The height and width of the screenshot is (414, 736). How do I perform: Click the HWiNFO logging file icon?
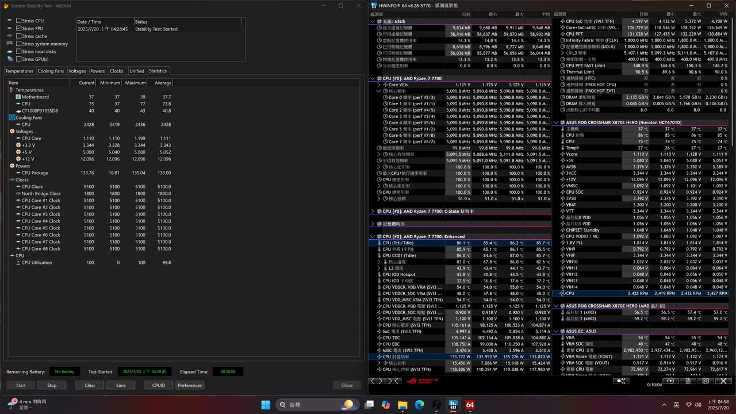[x=688, y=381]
